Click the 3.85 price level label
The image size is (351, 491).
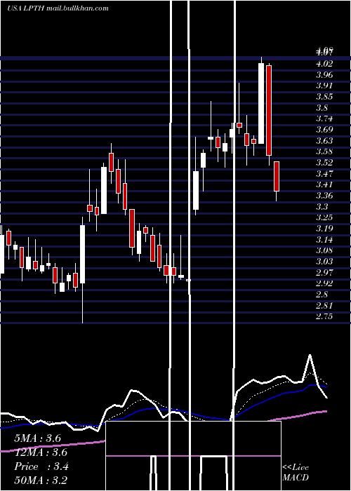tap(324, 97)
